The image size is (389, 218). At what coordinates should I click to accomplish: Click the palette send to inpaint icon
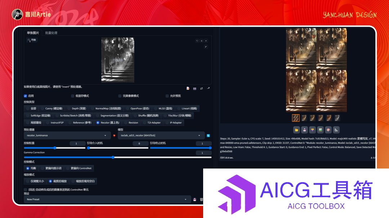pos(328,130)
